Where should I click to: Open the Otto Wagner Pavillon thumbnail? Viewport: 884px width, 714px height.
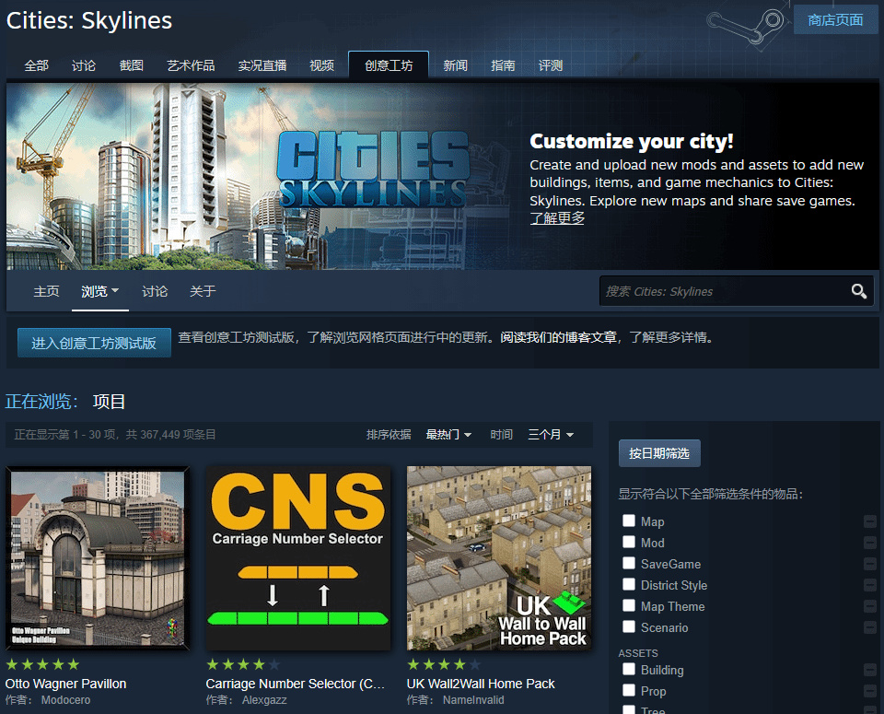[x=98, y=558]
